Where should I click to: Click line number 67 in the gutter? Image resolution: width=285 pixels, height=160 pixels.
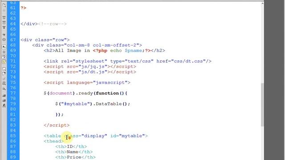coord(13,40)
